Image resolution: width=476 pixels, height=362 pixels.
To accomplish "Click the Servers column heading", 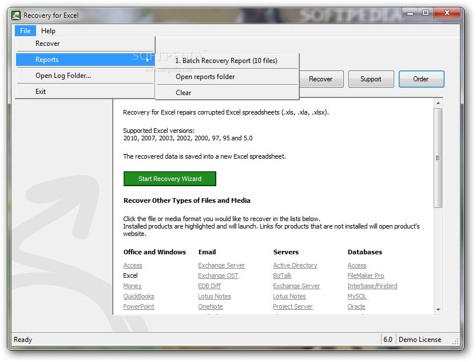I will tap(286, 252).
